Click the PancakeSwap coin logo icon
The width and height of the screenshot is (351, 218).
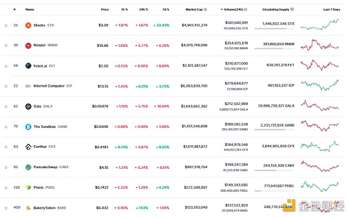click(28, 167)
